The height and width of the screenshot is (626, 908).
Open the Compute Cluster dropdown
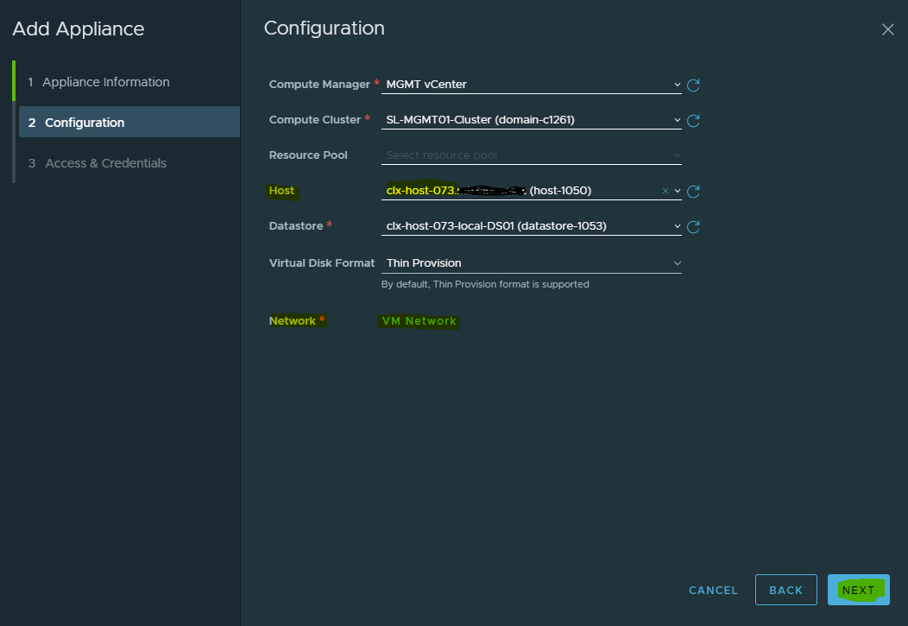tap(531, 120)
